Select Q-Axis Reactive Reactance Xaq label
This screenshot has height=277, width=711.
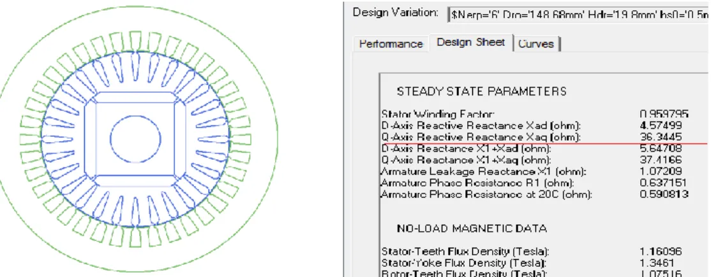click(x=481, y=137)
